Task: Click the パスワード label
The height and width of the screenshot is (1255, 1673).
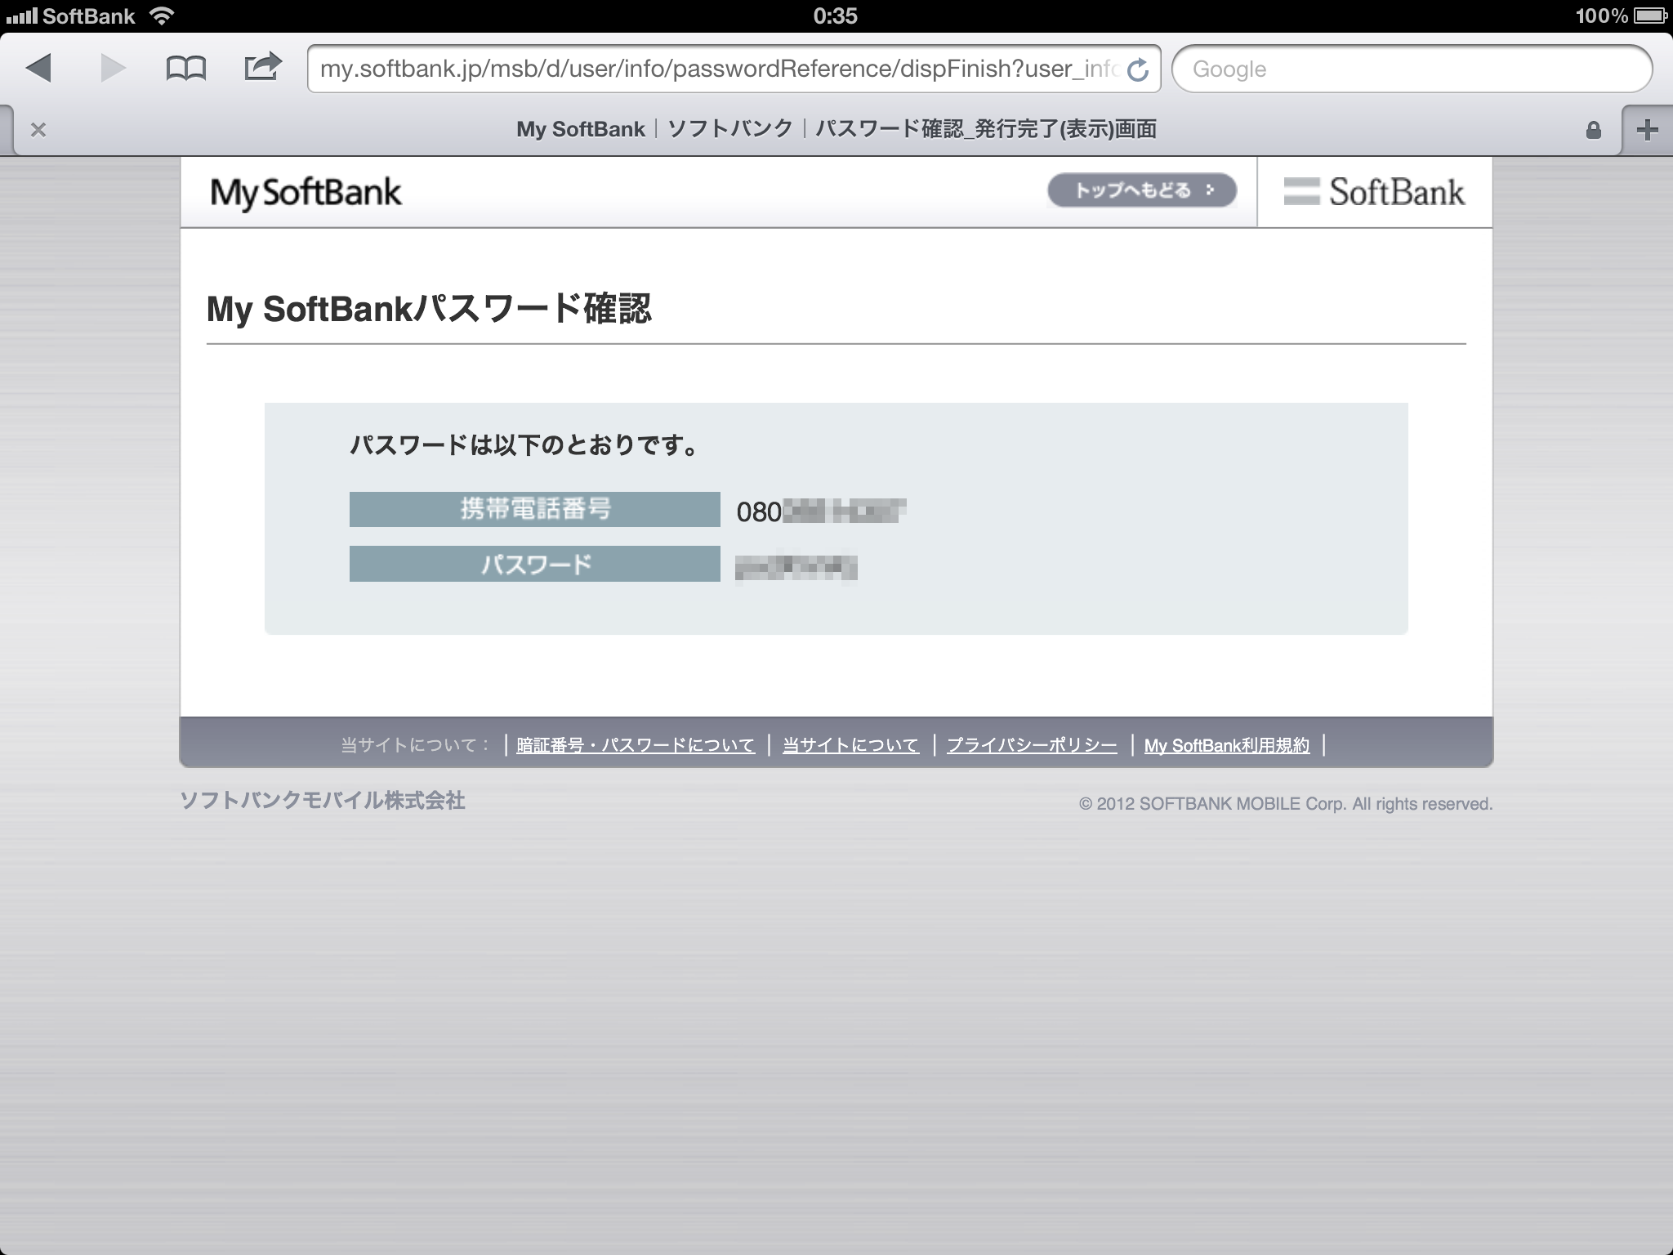Action: (535, 564)
